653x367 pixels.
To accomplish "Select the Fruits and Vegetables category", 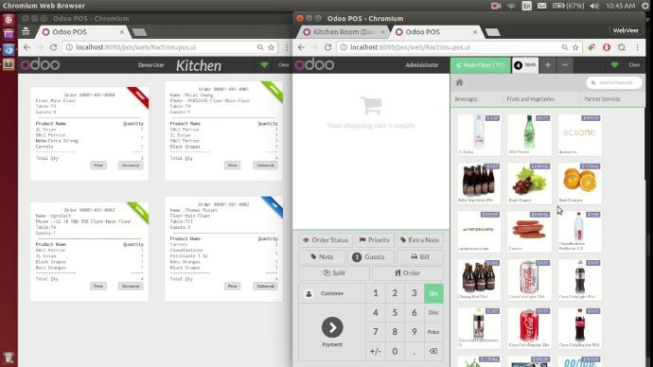I will [530, 99].
